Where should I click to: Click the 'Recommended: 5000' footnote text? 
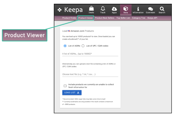[84, 99]
